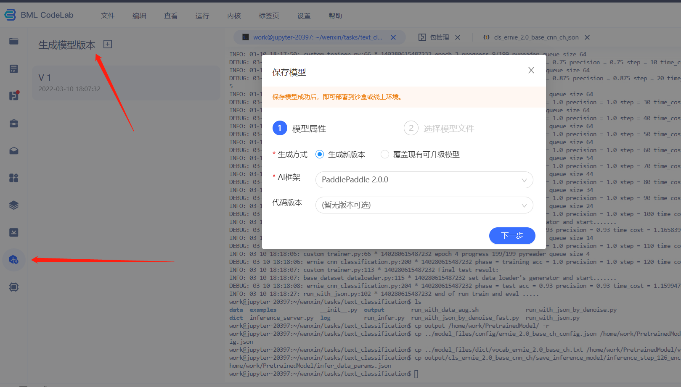Screen dimensions: 681x387
Task: Click 'run_infer.py' in terminal listing
Action: pyautogui.click(x=384, y=318)
